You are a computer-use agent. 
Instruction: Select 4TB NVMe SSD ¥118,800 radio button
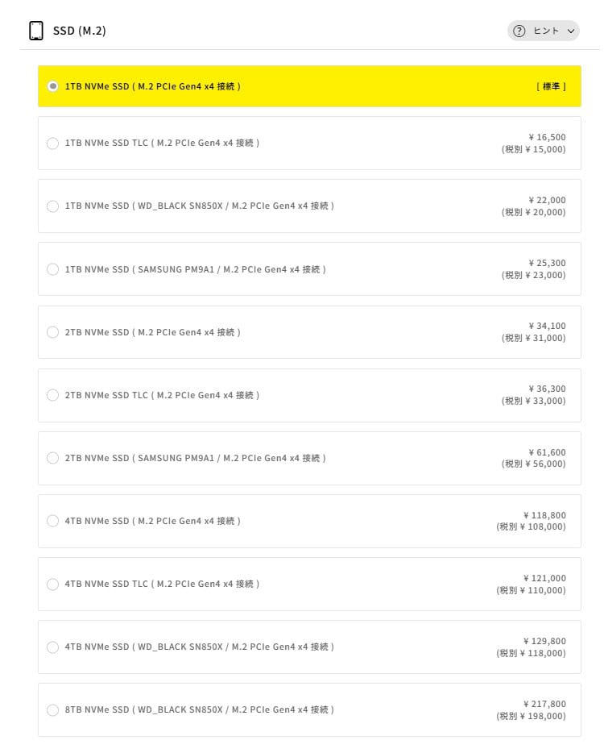point(53,521)
